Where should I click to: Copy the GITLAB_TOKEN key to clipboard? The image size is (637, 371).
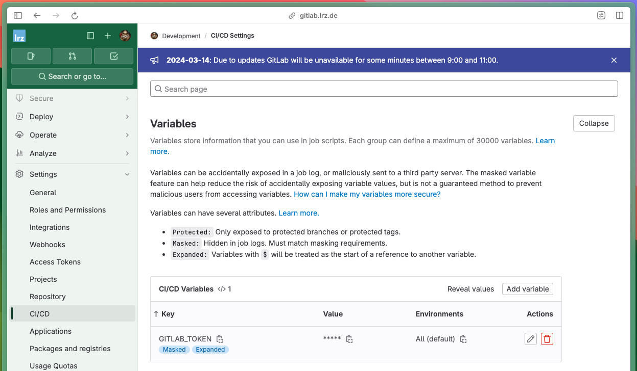click(220, 339)
